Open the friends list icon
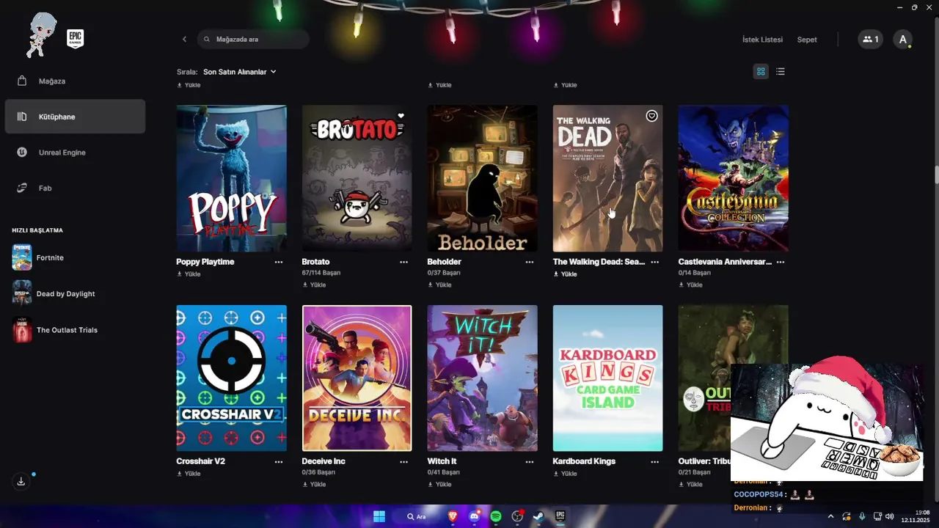 pyautogui.click(x=871, y=40)
